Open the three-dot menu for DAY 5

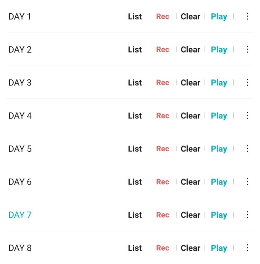click(x=247, y=149)
